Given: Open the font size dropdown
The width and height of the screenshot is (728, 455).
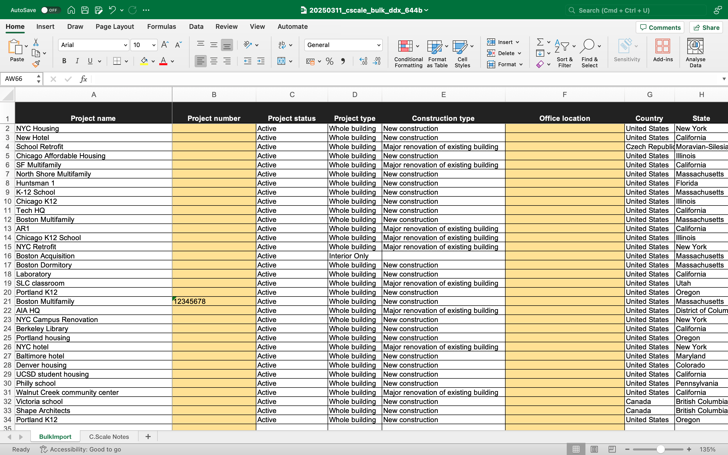Looking at the screenshot, I should [154, 45].
